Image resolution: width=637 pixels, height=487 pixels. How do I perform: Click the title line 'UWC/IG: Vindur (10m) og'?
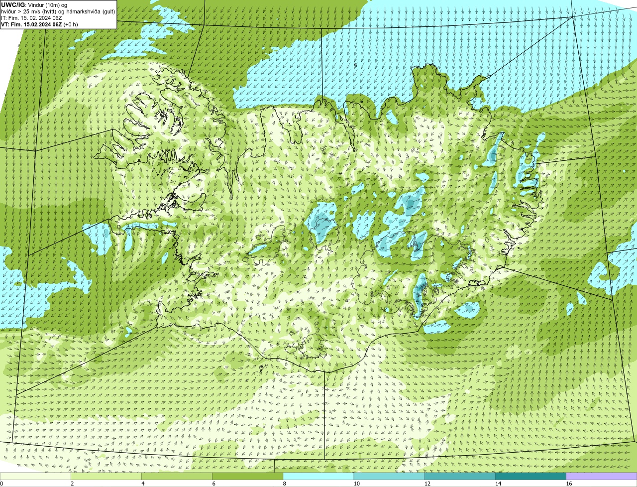34,5
